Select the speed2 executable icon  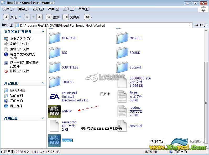[54, 141]
